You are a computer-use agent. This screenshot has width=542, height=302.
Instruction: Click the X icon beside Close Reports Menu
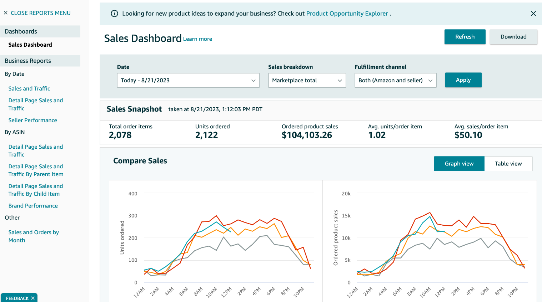pyautogui.click(x=6, y=13)
